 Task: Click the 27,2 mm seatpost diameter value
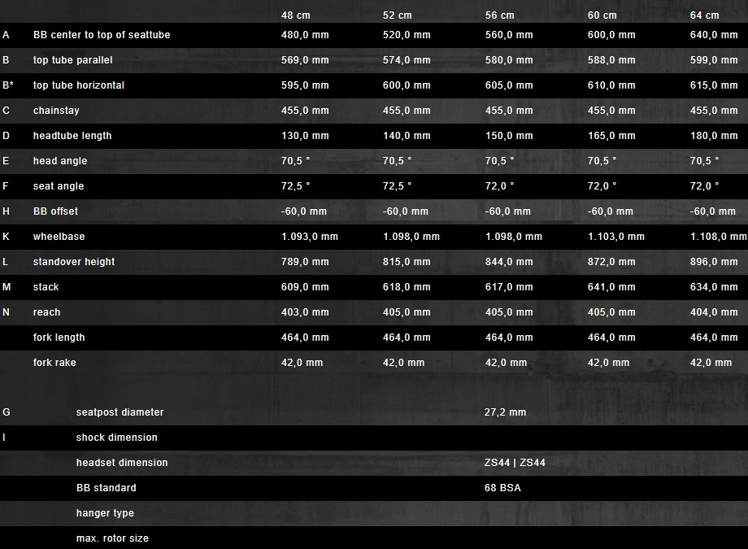(506, 412)
